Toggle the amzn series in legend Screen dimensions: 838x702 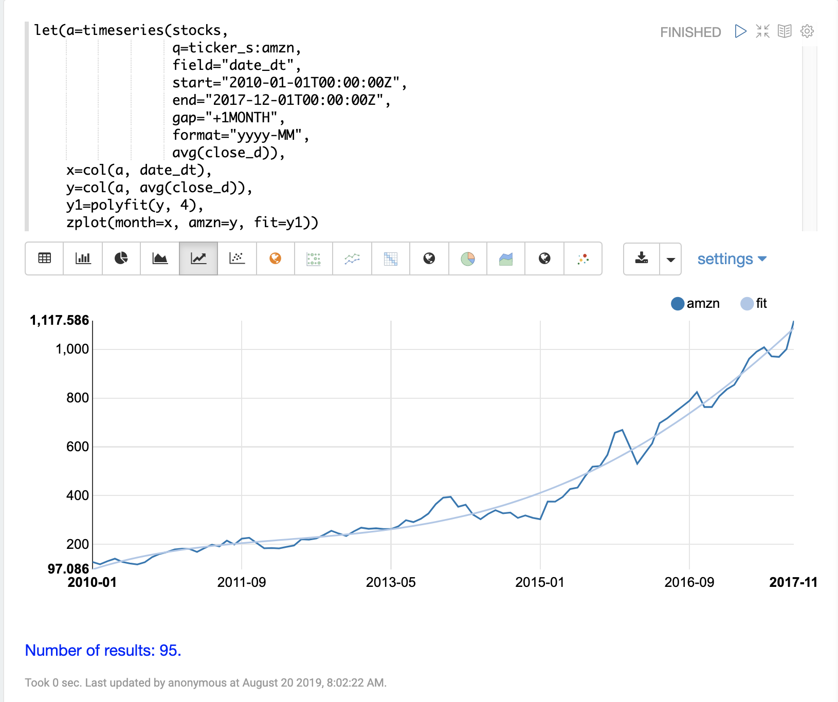tap(703, 304)
